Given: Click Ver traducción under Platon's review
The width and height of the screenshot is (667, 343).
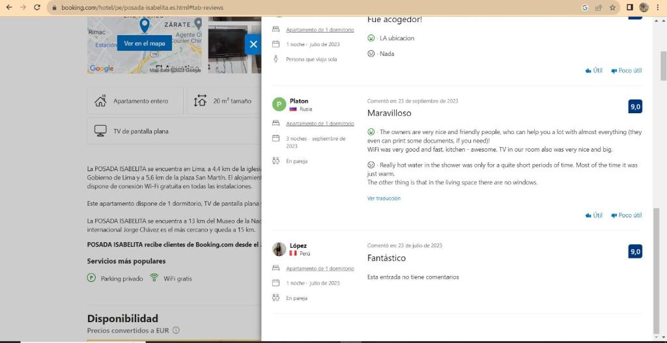Looking at the screenshot, I should (x=384, y=199).
